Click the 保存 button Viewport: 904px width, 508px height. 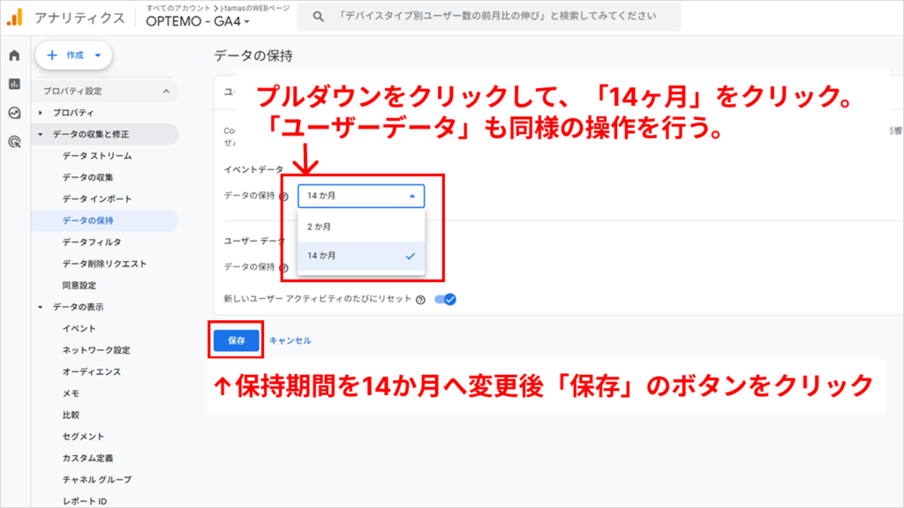tap(237, 340)
